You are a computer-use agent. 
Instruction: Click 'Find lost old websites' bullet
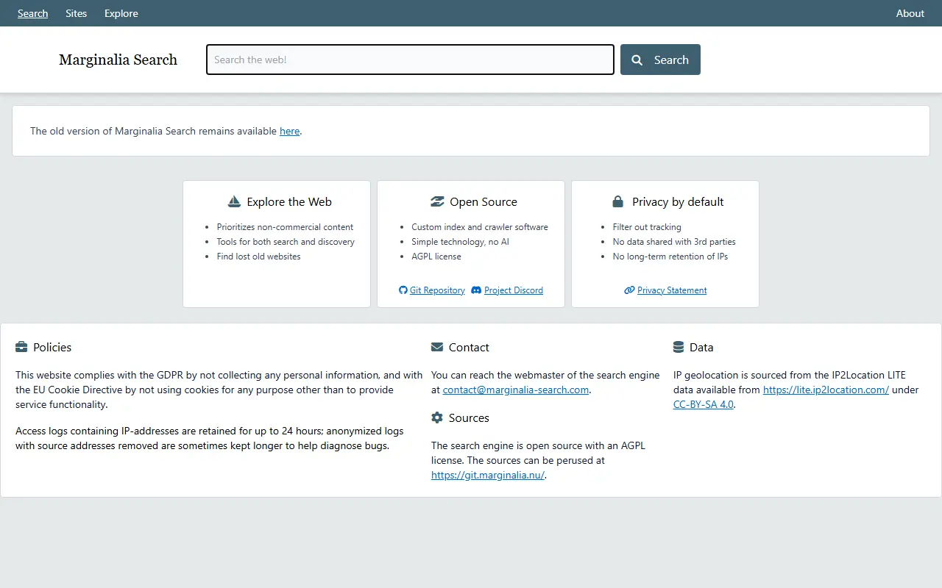click(258, 257)
